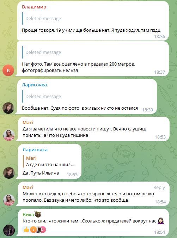
Task: Click the Reply link on Mari's message
Action: pos(159,188)
